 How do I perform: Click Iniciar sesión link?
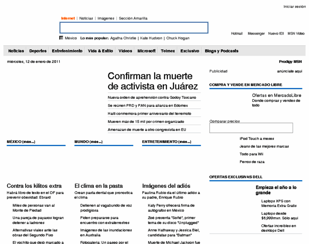[295, 7]
